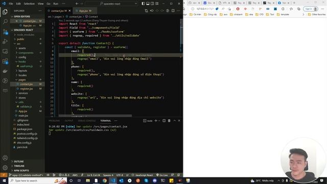Open the Manage gear icon in VS Code
327x184 pixels.
point(5,168)
